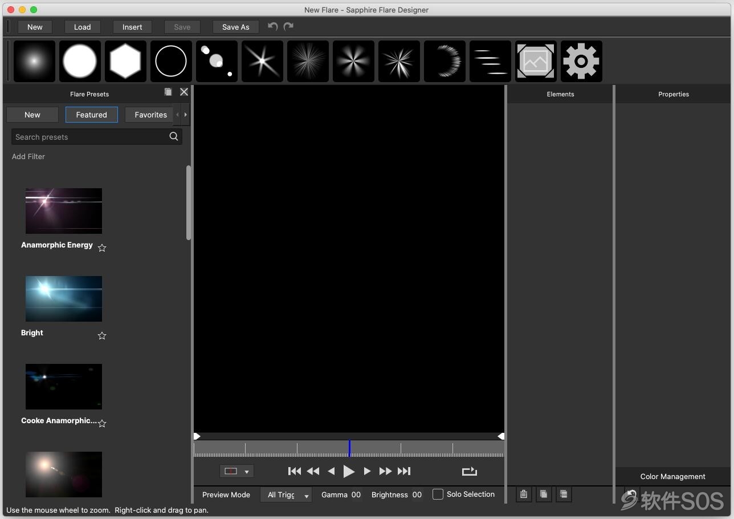Image resolution: width=734 pixels, height=519 pixels.
Task: Open the gear settings tile
Action: pyautogui.click(x=581, y=61)
